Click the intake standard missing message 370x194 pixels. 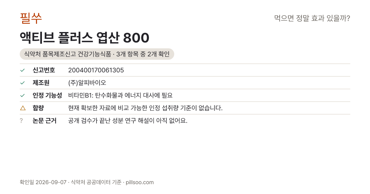coord(145,108)
